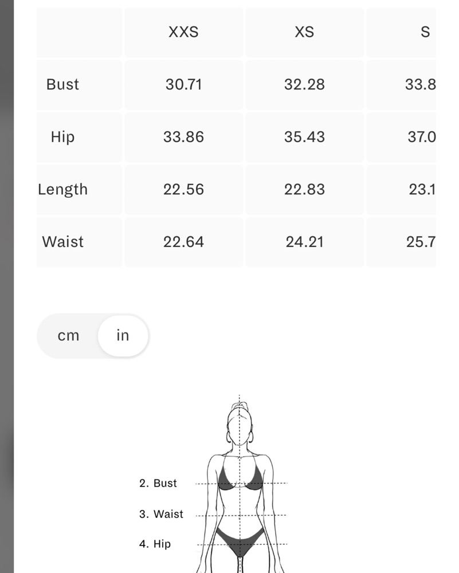Image resolution: width=459 pixels, height=573 pixels.
Task: Click the S size column header
Action: 425,32
